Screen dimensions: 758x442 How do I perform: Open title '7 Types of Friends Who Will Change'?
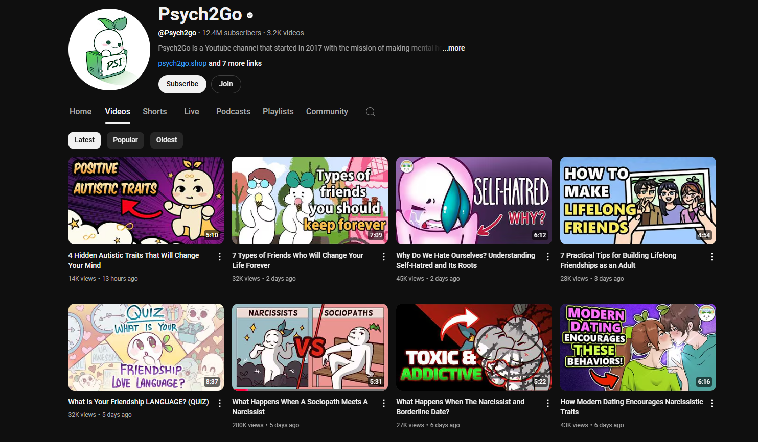tap(298, 260)
